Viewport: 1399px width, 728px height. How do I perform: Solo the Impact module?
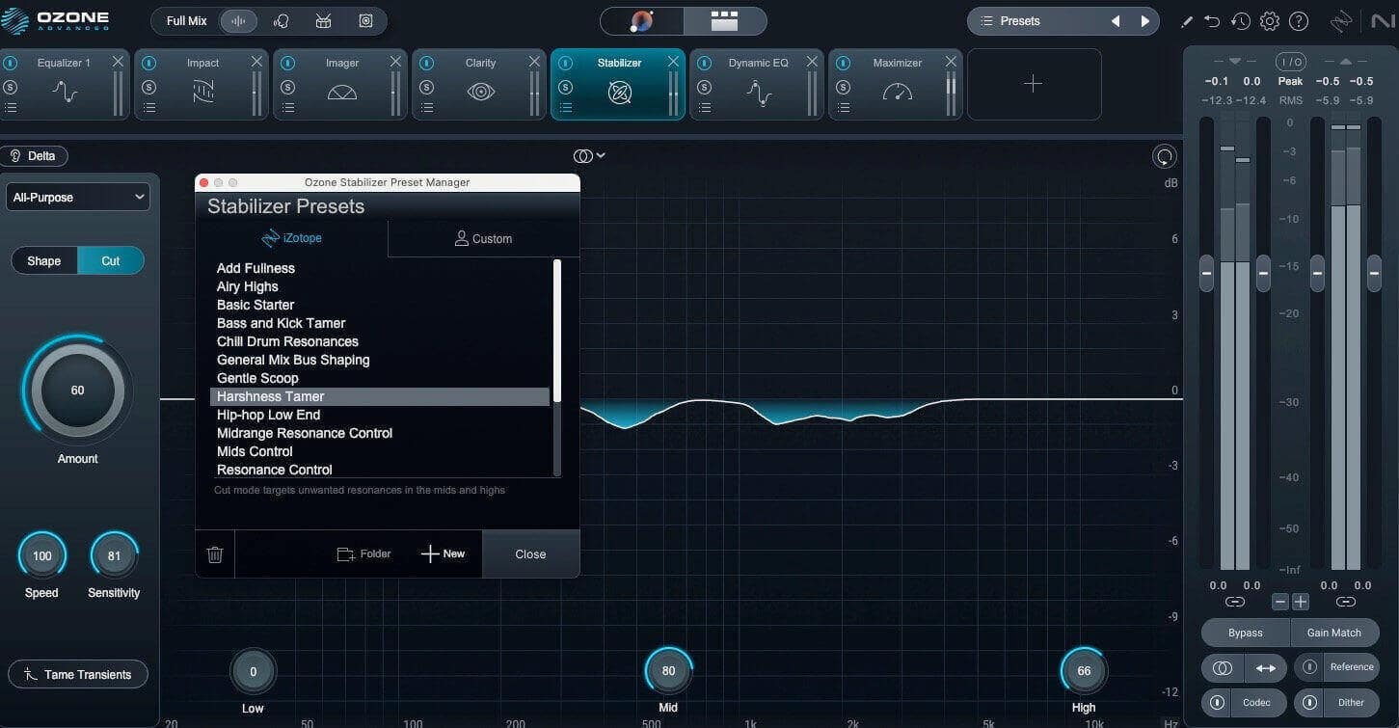[x=148, y=87]
